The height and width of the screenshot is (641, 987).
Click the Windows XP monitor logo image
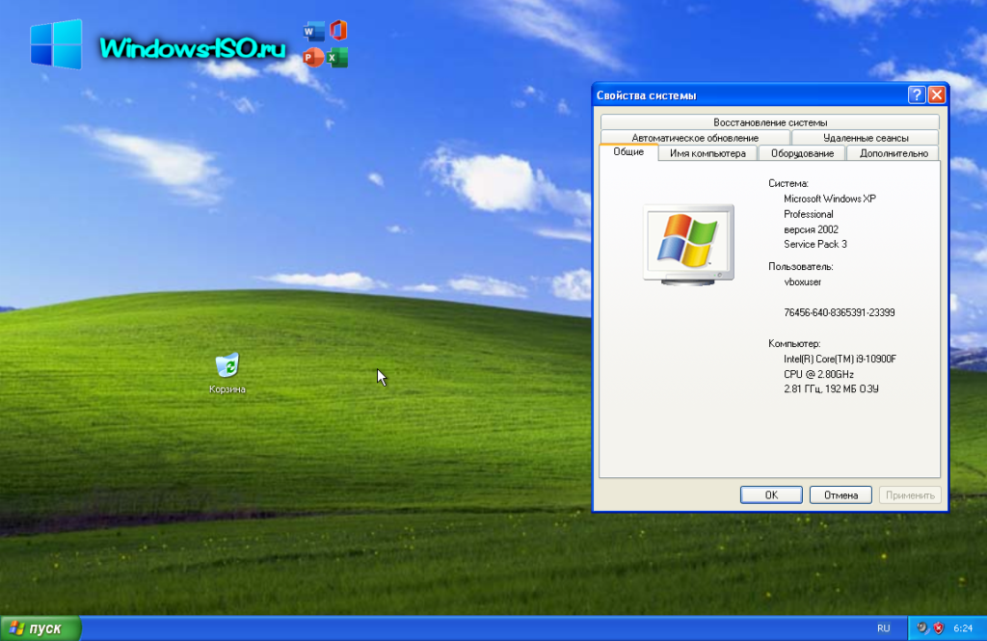click(688, 245)
